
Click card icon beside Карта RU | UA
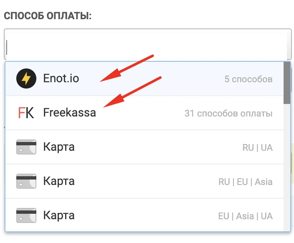point(26,147)
